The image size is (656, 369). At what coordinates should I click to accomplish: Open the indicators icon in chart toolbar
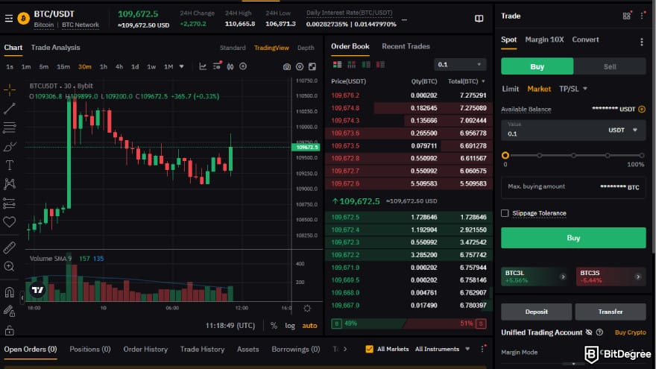coord(217,66)
